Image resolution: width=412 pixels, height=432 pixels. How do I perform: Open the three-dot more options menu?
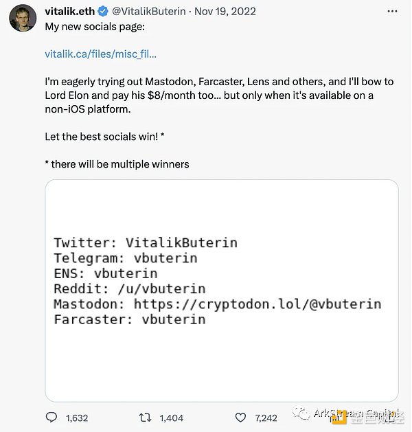point(391,12)
